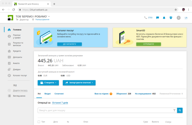
Task: Click the graduation cap training icon
Action: point(171,18)
